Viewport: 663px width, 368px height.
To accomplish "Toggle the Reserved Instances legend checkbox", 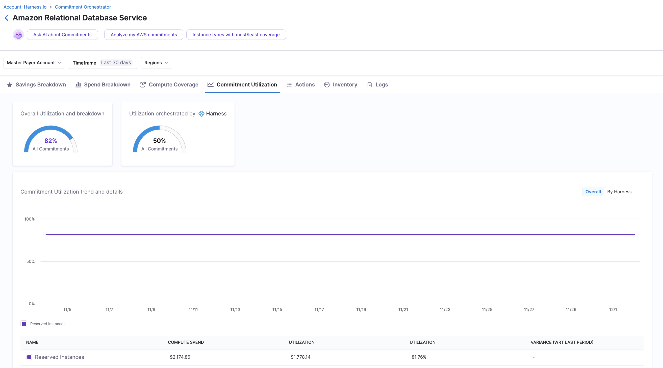I will (24, 324).
